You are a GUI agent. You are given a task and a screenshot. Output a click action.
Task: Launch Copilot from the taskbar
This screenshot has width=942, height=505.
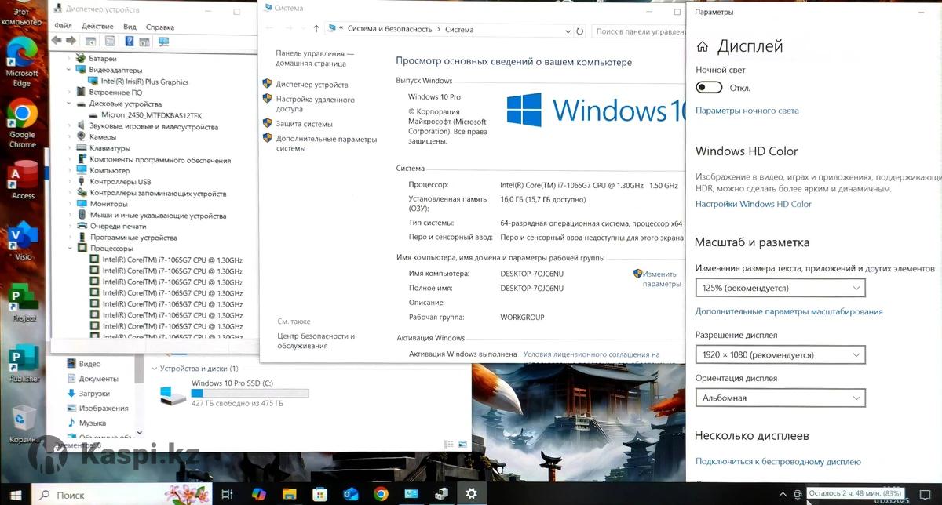click(257, 494)
